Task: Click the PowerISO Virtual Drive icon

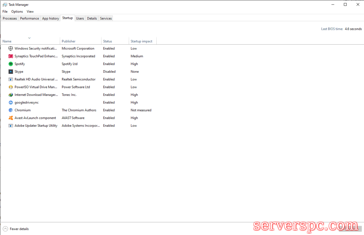Action: pos(11,87)
